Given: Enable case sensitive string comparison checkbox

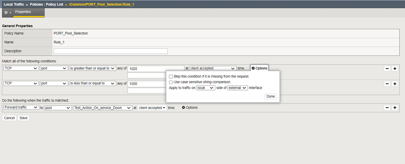Looking at the screenshot, I should (171, 82).
